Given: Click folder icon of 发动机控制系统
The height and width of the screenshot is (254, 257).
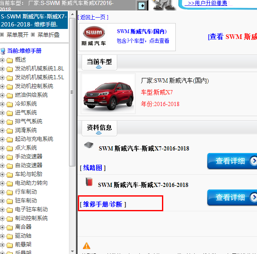Looking at the screenshot, I should click(x=10, y=87).
